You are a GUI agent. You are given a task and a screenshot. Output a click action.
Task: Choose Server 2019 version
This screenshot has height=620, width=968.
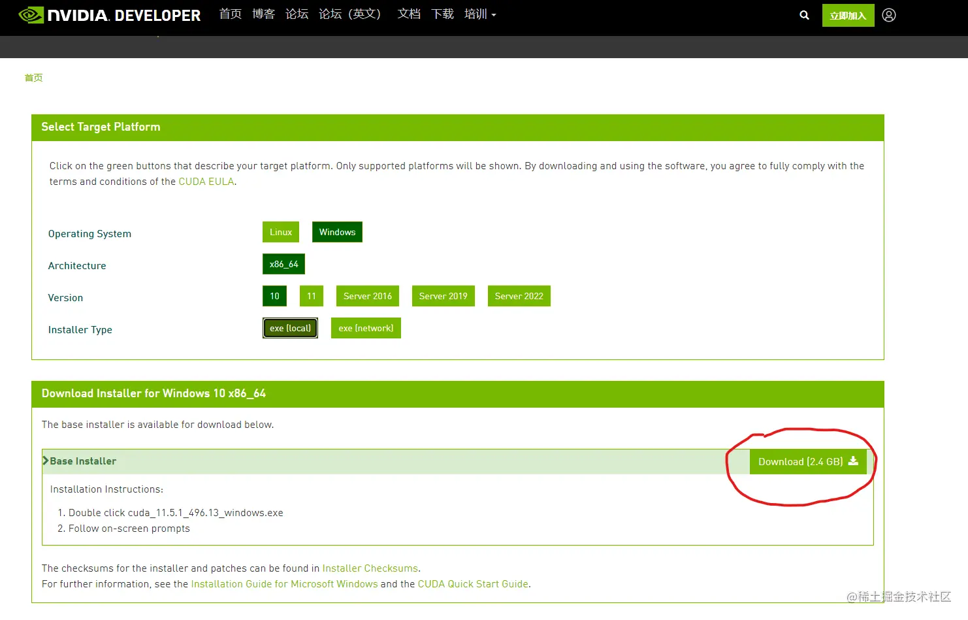(444, 296)
